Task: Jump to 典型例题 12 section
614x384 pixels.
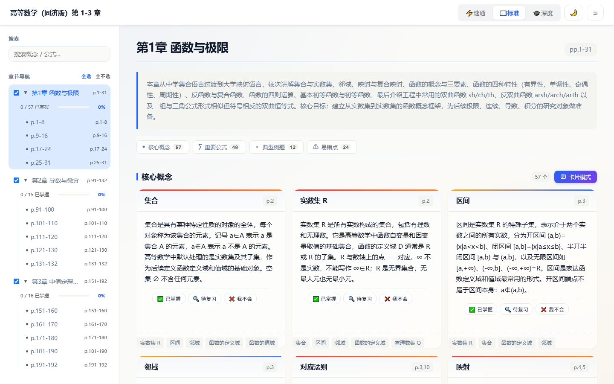Action: 276,147
